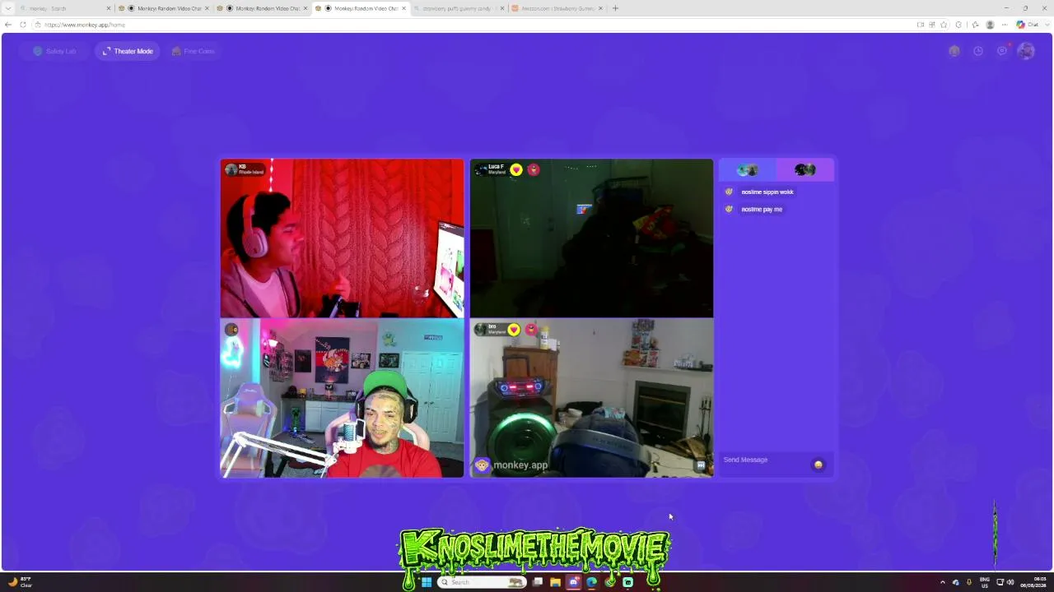Click the pink icon next to Luca F

534,169
